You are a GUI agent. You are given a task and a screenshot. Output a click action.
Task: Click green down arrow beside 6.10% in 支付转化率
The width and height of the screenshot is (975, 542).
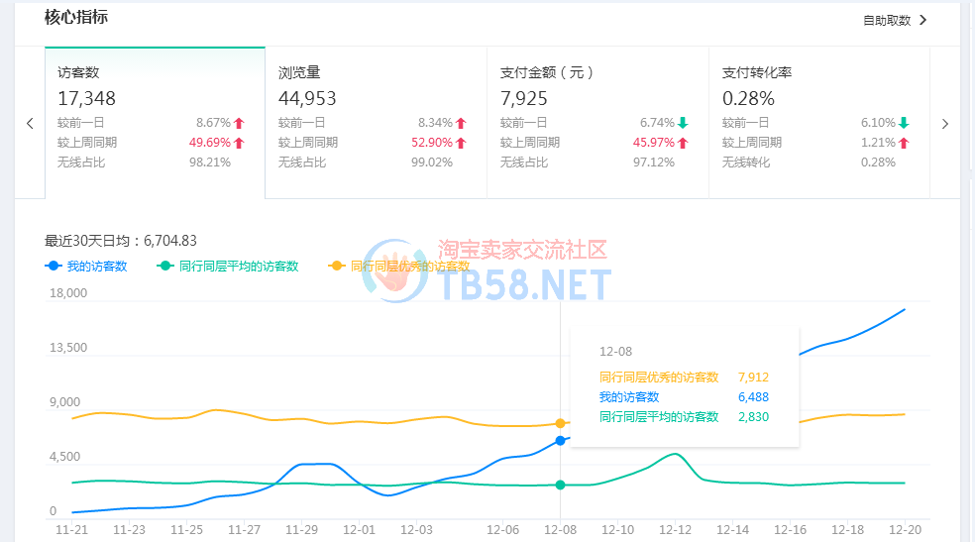point(904,123)
